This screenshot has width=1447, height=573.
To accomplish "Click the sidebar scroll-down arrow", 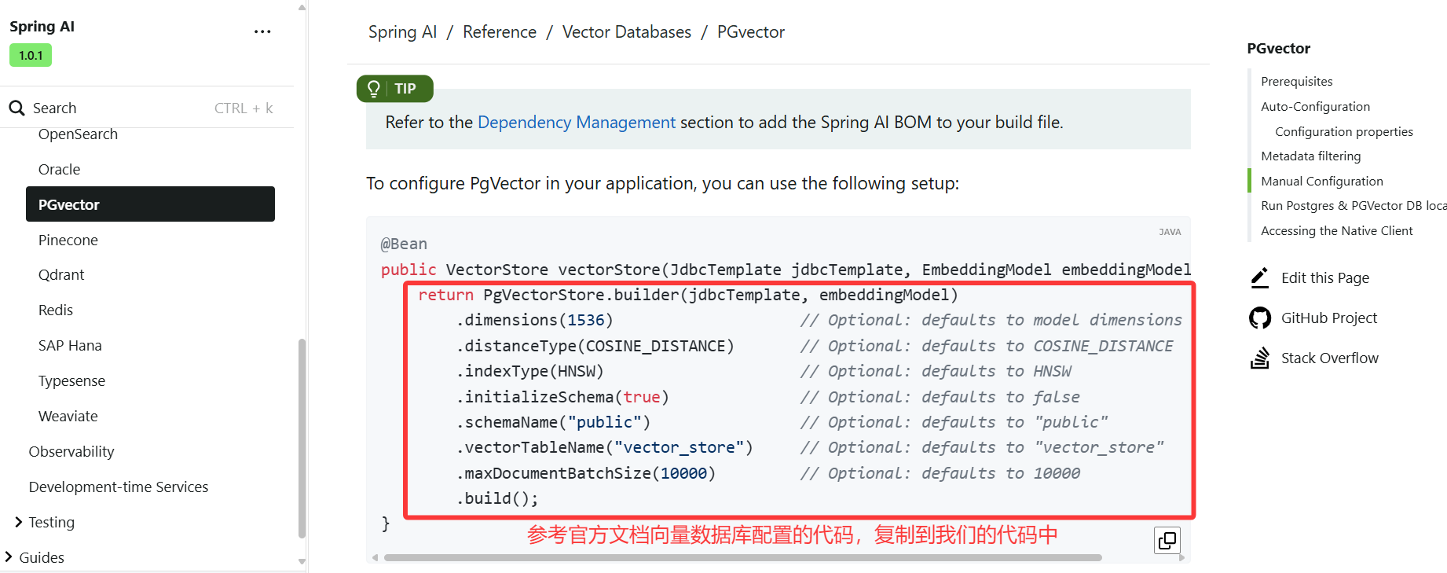I will tap(302, 562).
